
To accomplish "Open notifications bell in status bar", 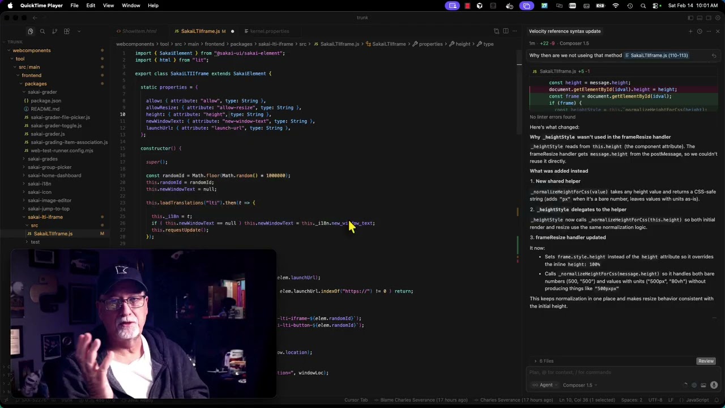I will (718, 400).
